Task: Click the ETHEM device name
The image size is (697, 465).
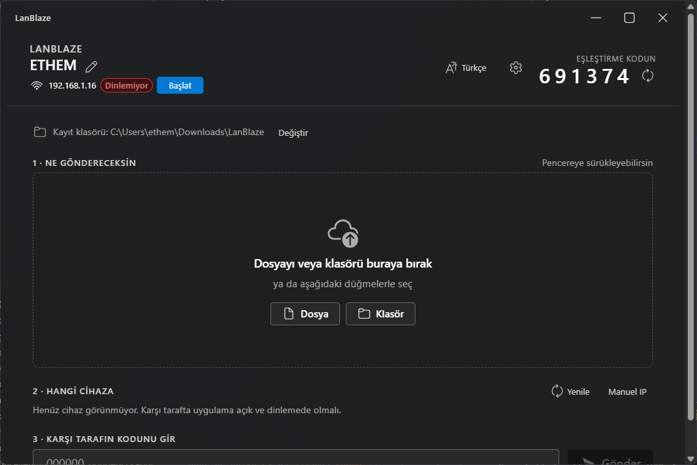Action: coord(53,66)
